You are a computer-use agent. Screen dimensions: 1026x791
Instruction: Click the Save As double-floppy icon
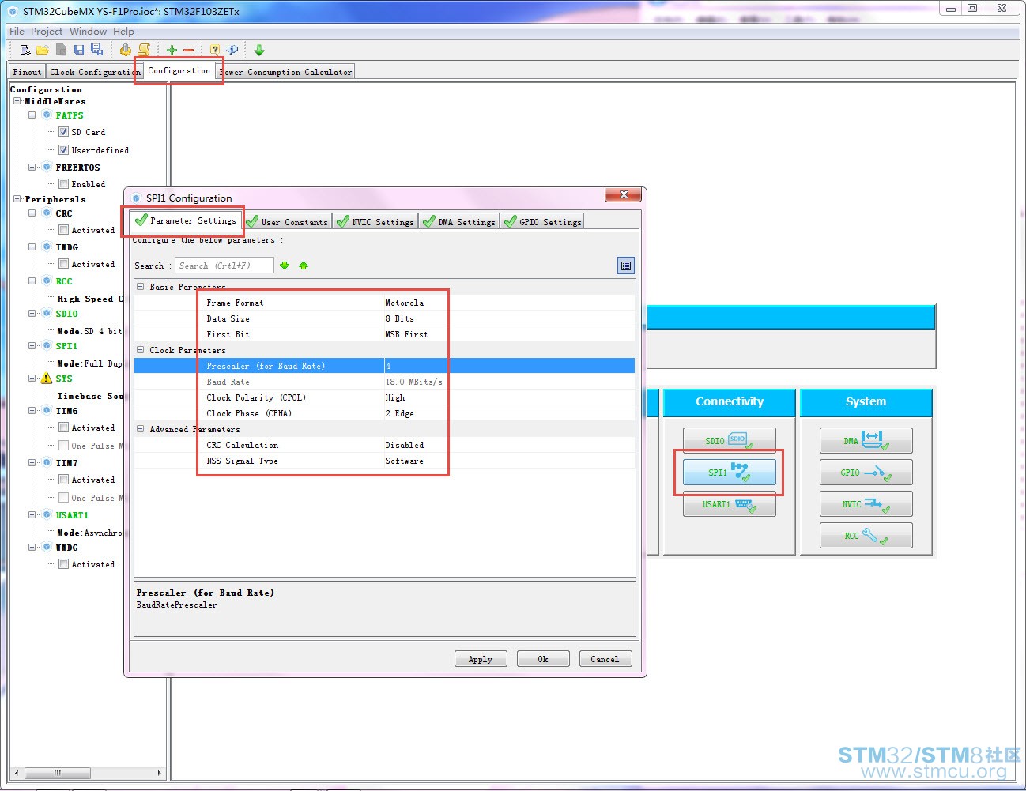click(97, 50)
